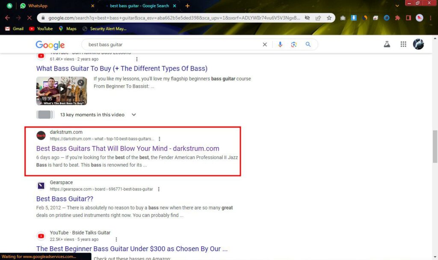
Task: Click the browser forward arrow
Action: (x=18, y=18)
